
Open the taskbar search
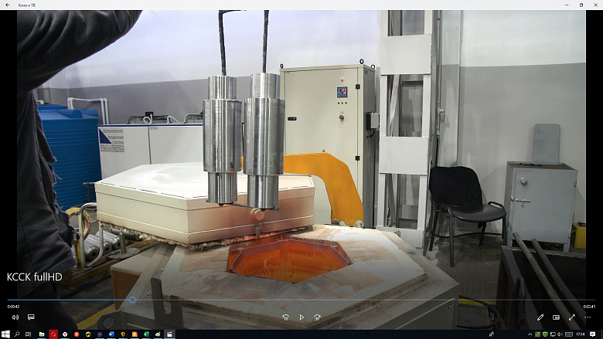[18, 334]
